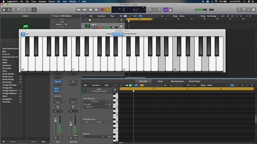Image resolution: width=257 pixels, height=144 pixels.
Task: Open Note Pads icon in top right
Action: point(244,10)
